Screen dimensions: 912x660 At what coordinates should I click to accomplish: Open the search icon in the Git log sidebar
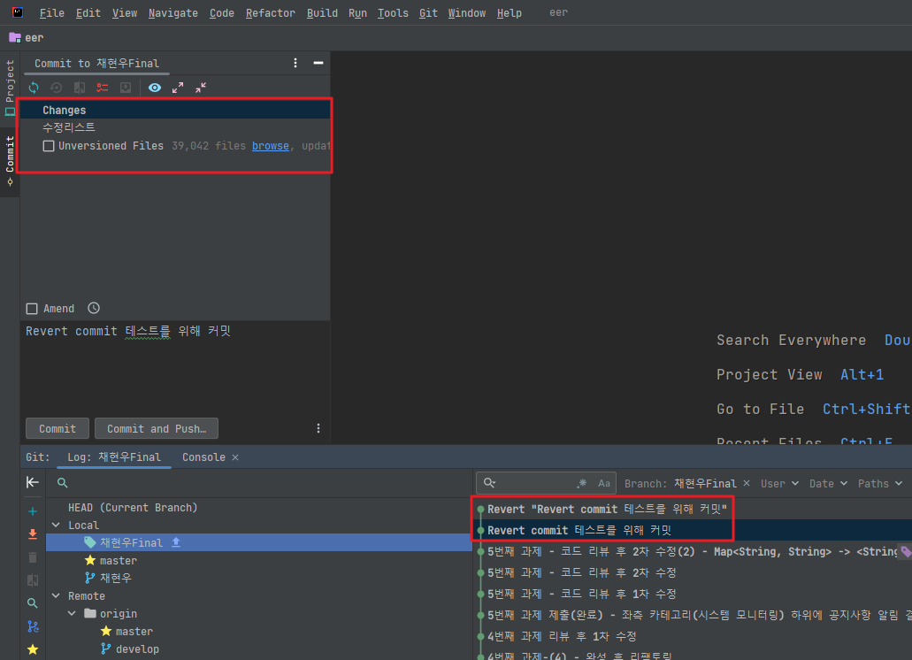pos(33,602)
